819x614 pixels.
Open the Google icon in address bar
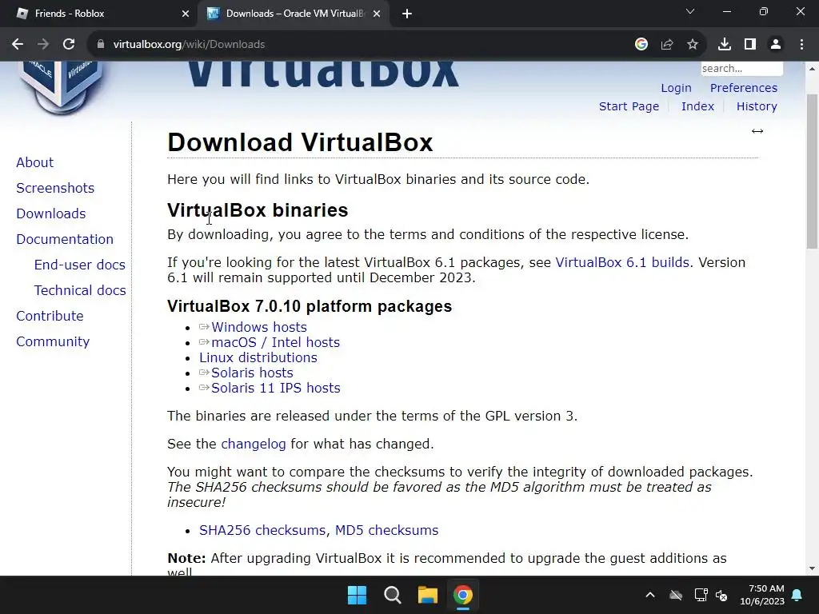coord(641,45)
